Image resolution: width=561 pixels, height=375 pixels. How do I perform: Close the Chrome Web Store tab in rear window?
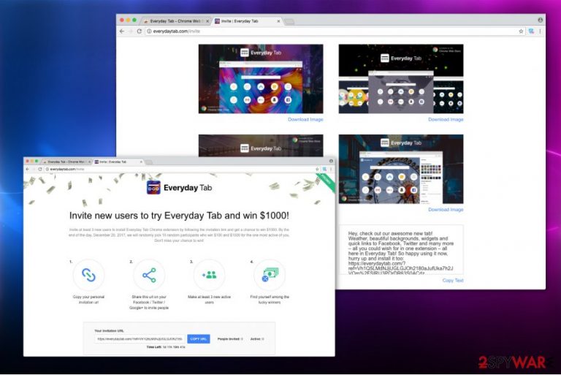tap(207, 21)
